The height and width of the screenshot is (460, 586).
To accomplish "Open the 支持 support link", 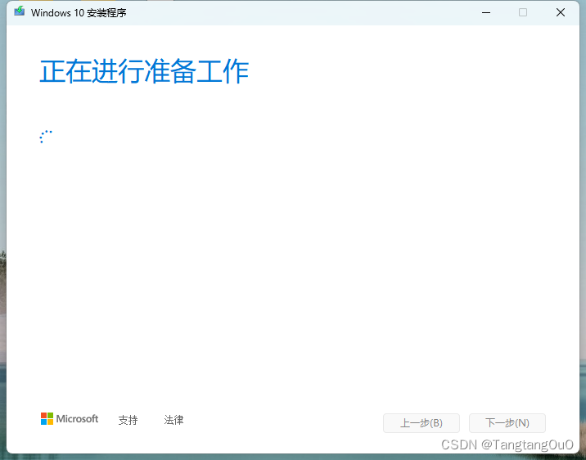I will [128, 420].
